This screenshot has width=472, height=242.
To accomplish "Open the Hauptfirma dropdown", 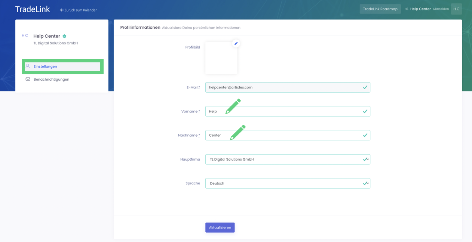I will point(287,159).
